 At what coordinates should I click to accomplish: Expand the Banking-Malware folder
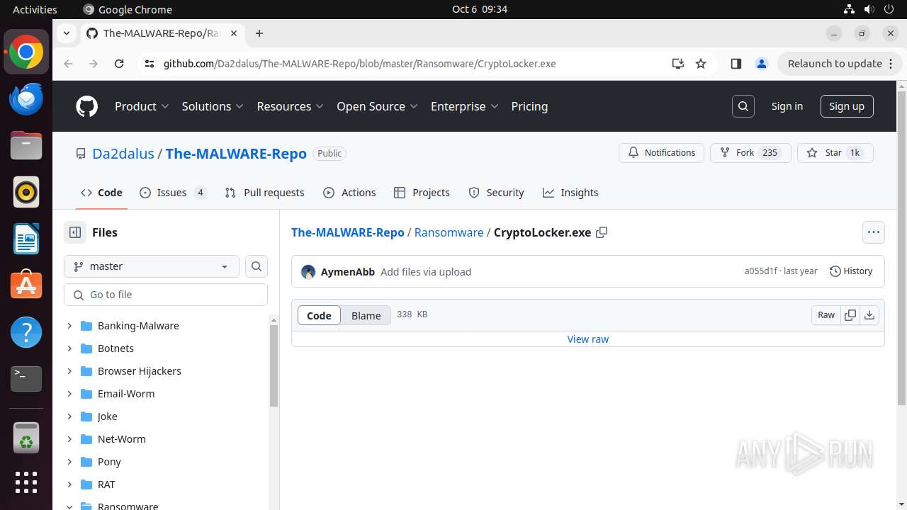(69, 326)
